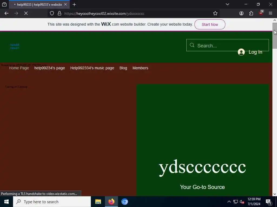Viewport: 277px width, 207px height.
Task: Click the small blue site logo link
Action: click(x=15, y=46)
